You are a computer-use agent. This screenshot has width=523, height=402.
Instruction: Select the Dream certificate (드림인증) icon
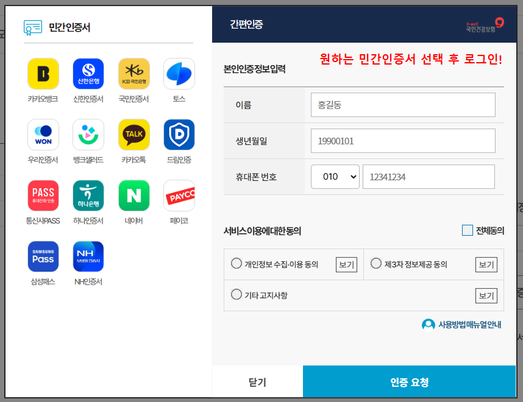(179, 135)
